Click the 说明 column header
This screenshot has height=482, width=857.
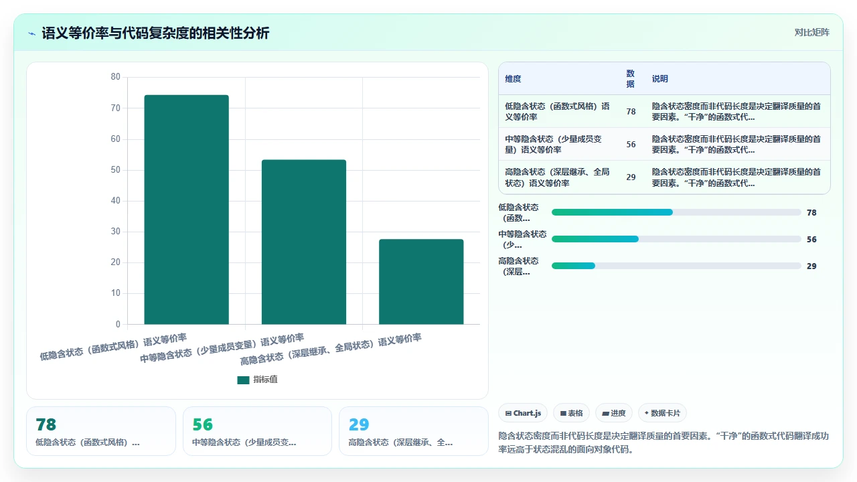coord(660,78)
